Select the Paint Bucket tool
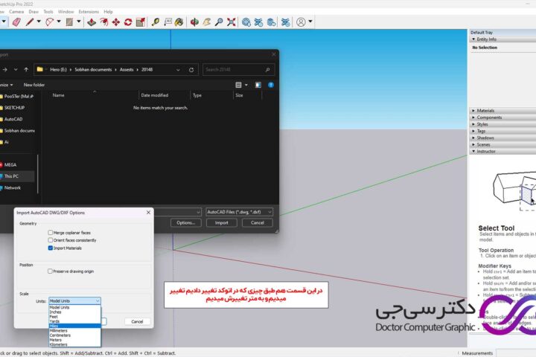This screenshot has height=357, width=536. [179, 22]
